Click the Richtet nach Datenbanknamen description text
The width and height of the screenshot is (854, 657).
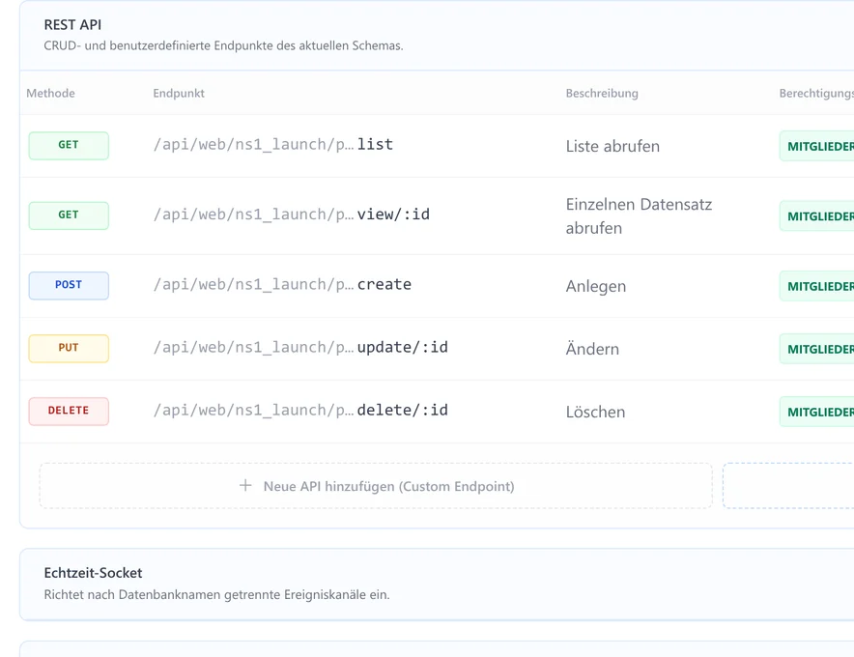[216, 594]
